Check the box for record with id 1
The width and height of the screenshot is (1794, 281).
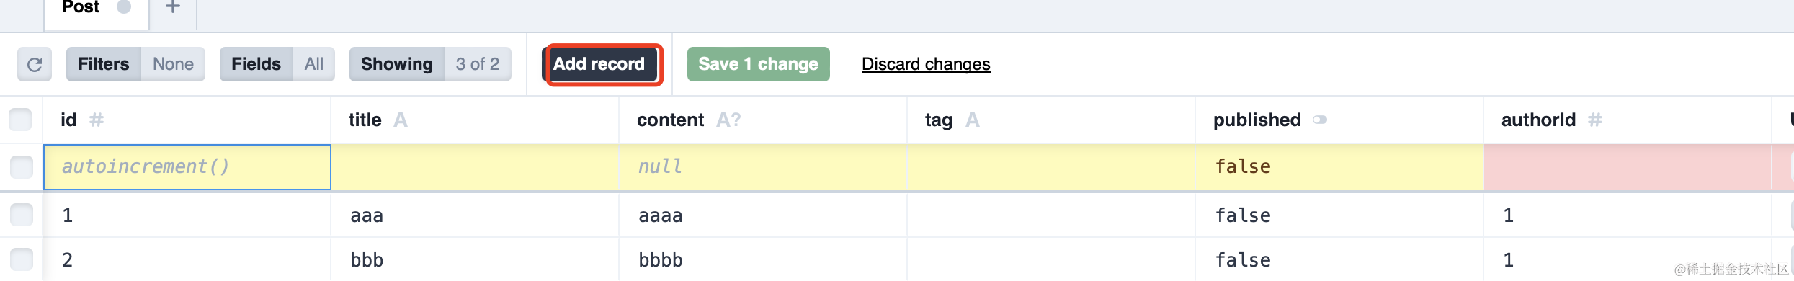pyautogui.click(x=22, y=215)
